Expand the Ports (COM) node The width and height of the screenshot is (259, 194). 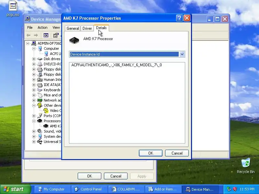[34, 116]
